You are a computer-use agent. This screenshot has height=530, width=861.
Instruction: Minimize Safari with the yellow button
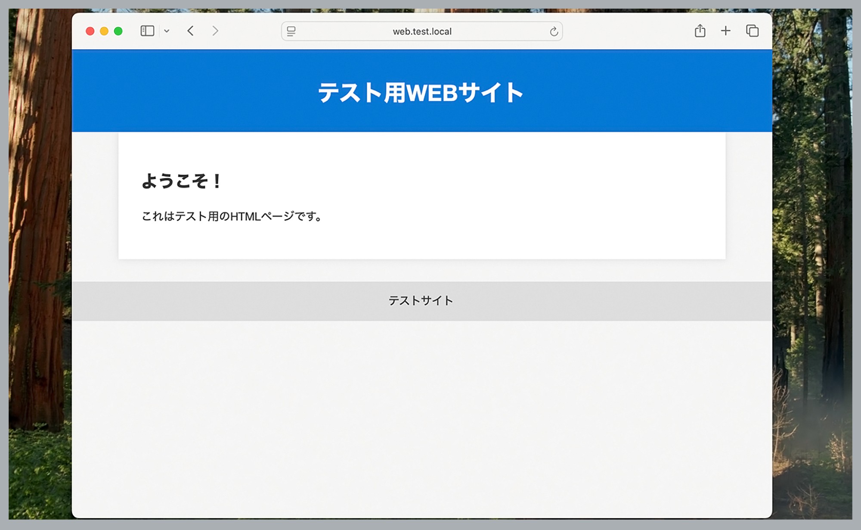[103, 31]
